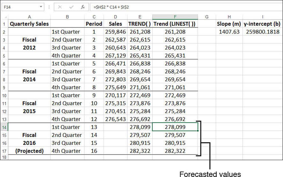Click the Enter checkmark icon in formula bar
Viewport: 283px width, 177px height.
[x=71, y=7]
